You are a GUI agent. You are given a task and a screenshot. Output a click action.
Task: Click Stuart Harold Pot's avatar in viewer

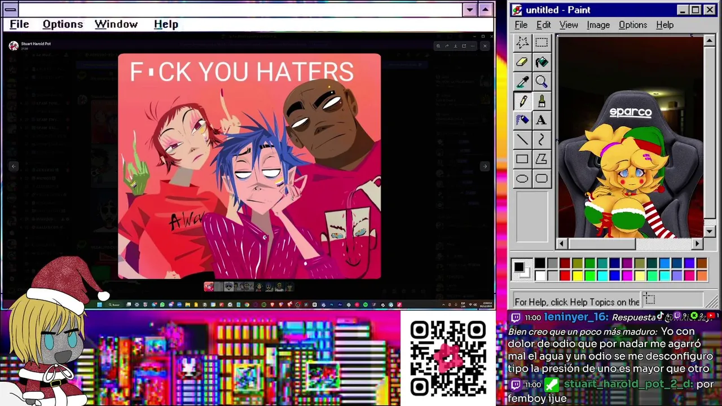click(x=13, y=46)
